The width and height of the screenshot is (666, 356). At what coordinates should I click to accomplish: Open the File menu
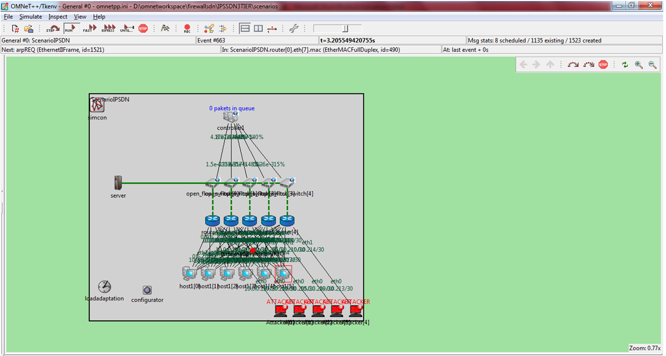[x=8, y=17]
